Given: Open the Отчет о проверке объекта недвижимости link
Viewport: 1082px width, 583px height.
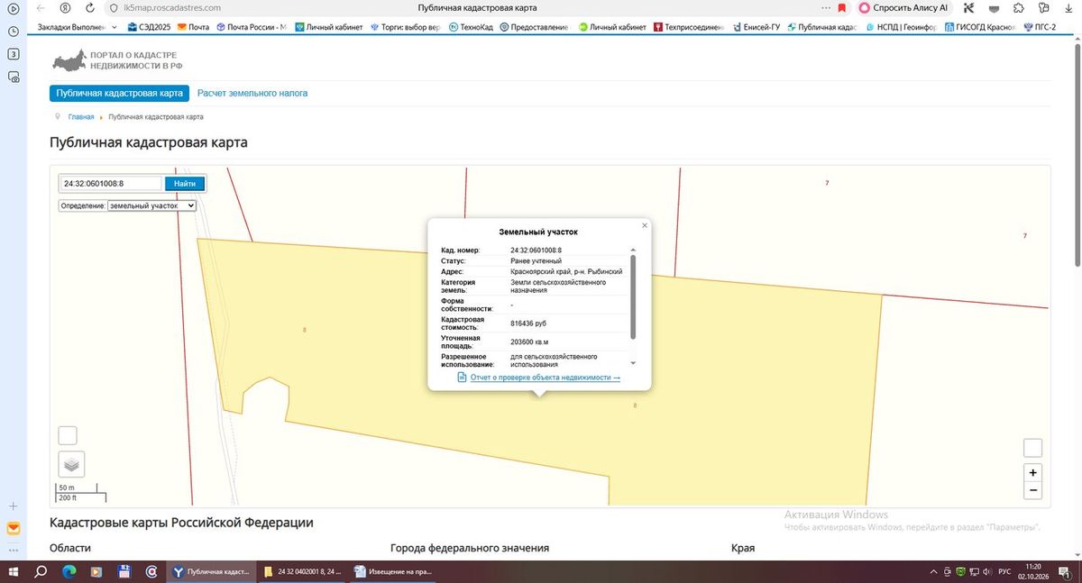Looking at the screenshot, I should pyautogui.click(x=546, y=378).
